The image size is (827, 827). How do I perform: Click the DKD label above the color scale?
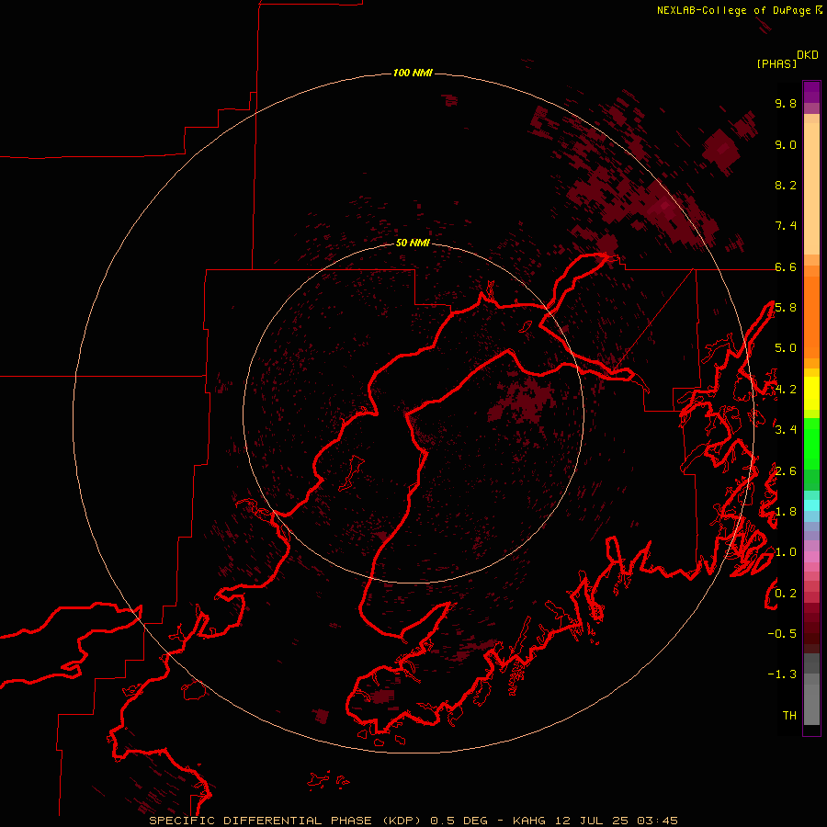point(808,55)
